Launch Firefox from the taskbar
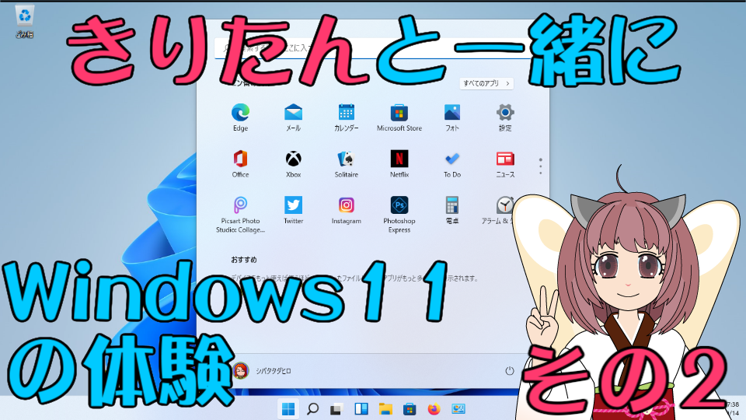This screenshot has width=746, height=420. click(434, 408)
